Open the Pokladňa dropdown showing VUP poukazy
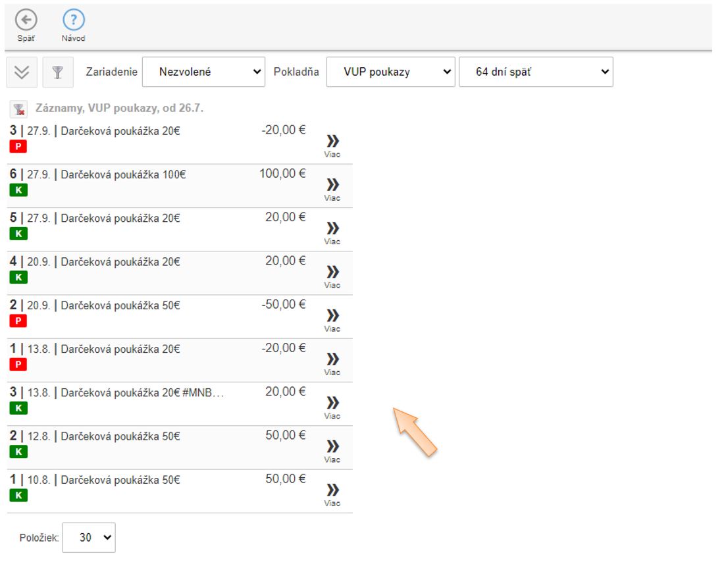Viewport: 726px width, 568px height. click(390, 72)
